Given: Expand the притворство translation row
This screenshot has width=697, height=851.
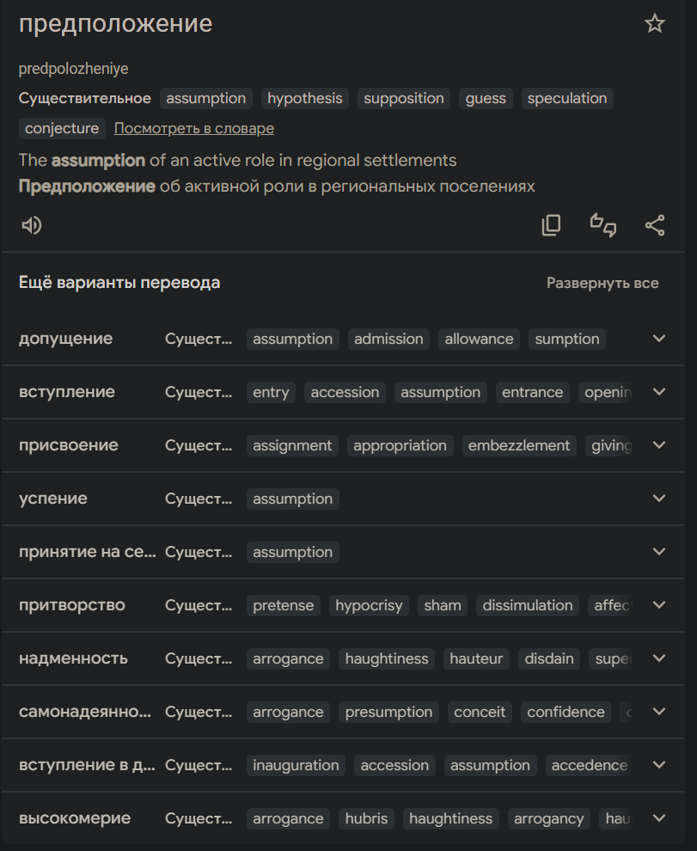Looking at the screenshot, I should pyautogui.click(x=659, y=605).
